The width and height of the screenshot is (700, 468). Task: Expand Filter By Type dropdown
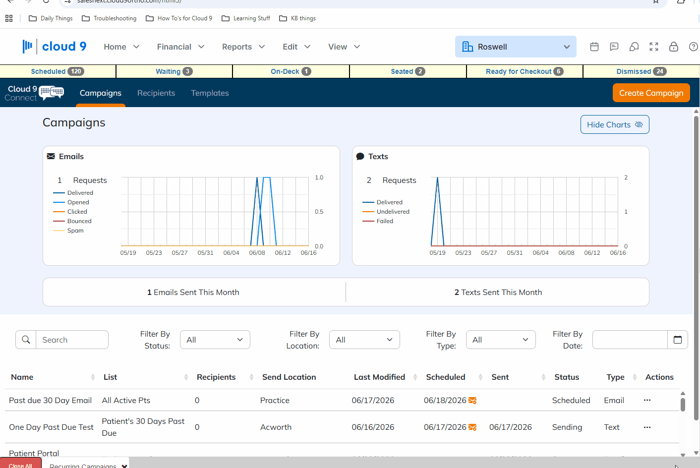(501, 340)
